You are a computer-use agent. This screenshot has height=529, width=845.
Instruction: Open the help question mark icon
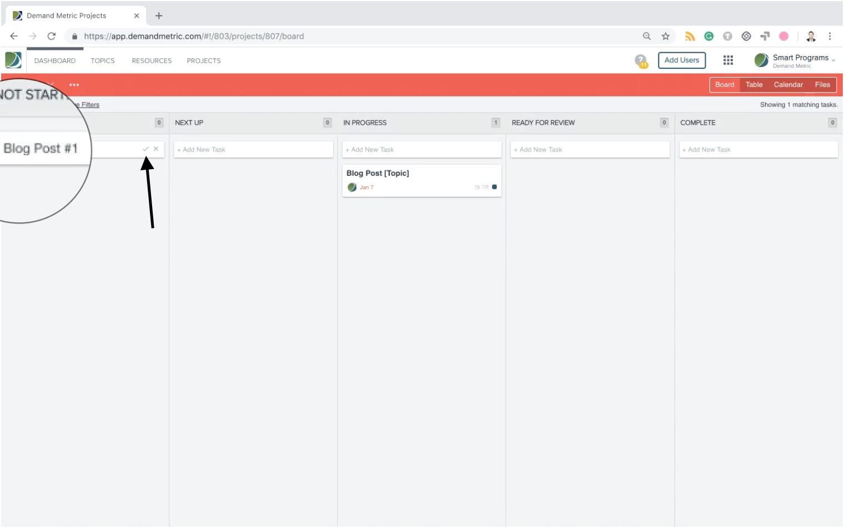pyautogui.click(x=641, y=60)
